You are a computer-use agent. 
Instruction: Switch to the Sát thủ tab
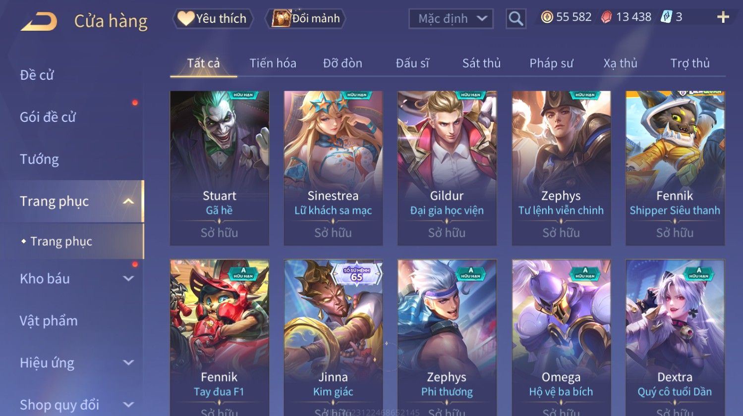[481, 63]
